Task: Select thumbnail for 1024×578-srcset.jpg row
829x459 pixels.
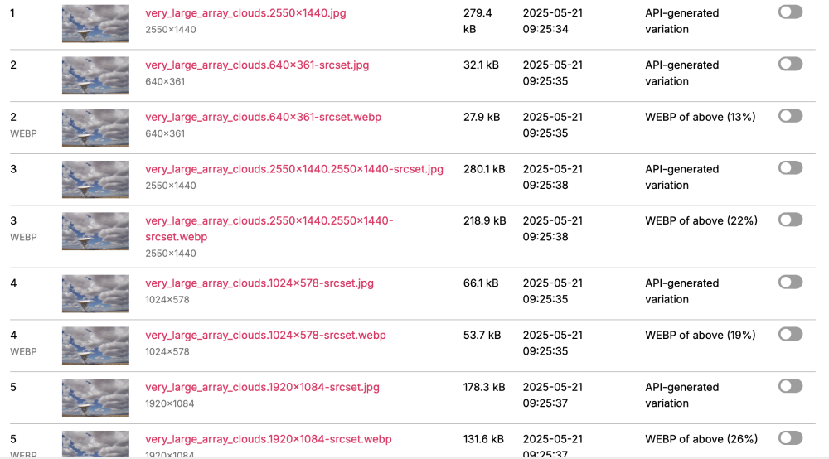Action: [95, 293]
